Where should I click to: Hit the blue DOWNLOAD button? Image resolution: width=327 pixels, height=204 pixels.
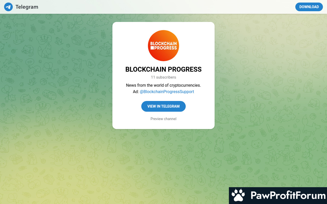[x=309, y=7]
